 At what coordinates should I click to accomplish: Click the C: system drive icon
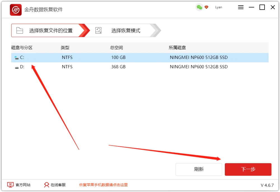point(17,58)
